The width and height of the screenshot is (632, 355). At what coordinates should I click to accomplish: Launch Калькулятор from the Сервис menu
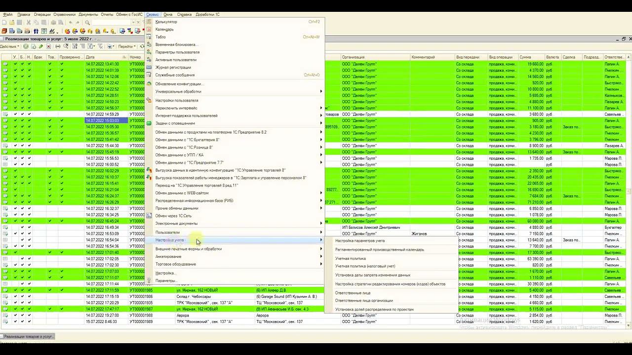click(x=235, y=22)
